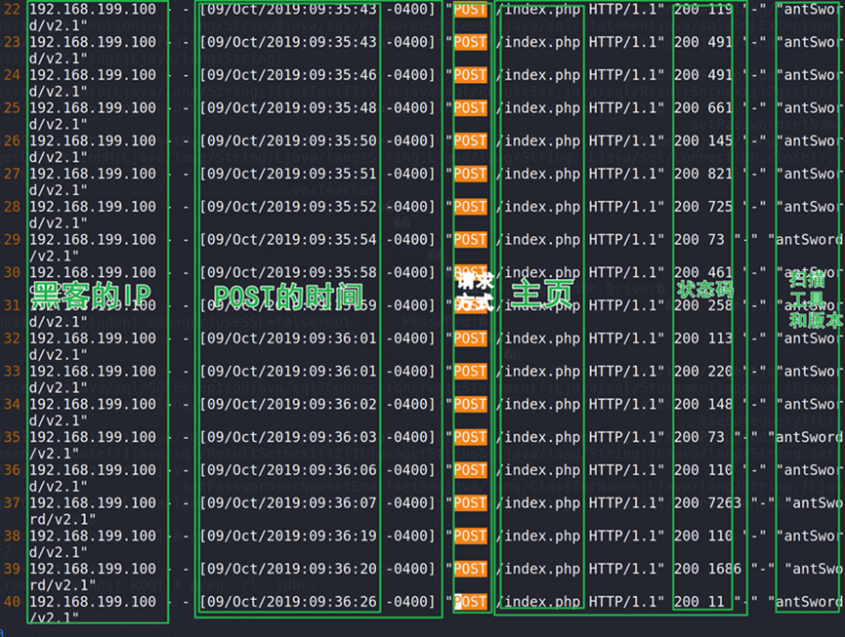Click the highlighted POST on line 37
Screen dimensions: 845x637
coord(470,503)
